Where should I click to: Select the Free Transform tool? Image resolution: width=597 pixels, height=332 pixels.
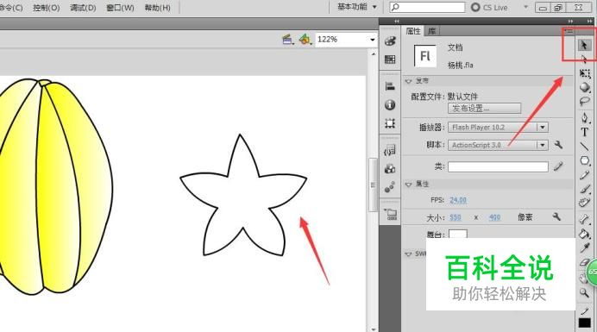click(x=584, y=73)
